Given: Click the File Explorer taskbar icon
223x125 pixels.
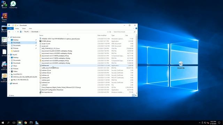Looking at the screenshot, I should (20, 123).
